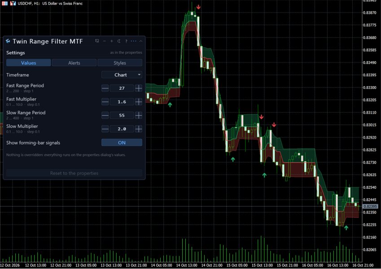The image size is (381, 269).
Task: Click the USDCHF, H1 chart title text
Action: 50,4
